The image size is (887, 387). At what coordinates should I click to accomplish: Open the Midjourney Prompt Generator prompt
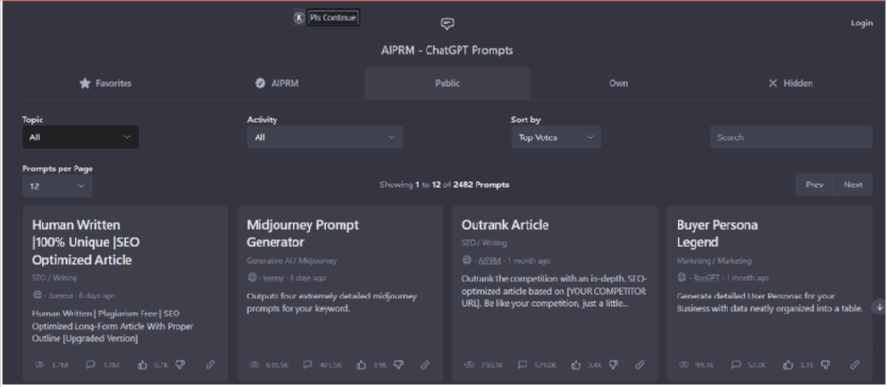[302, 234]
